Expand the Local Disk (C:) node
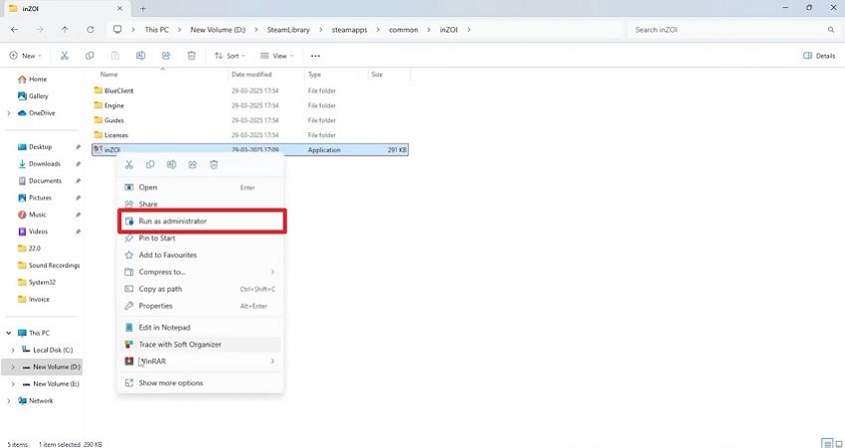The image size is (845, 448). coord(13,350)
